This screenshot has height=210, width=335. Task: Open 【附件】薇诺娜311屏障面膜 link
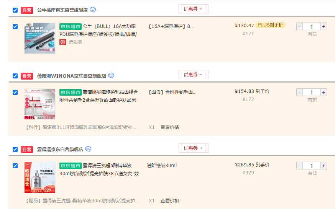pos(81,127)
